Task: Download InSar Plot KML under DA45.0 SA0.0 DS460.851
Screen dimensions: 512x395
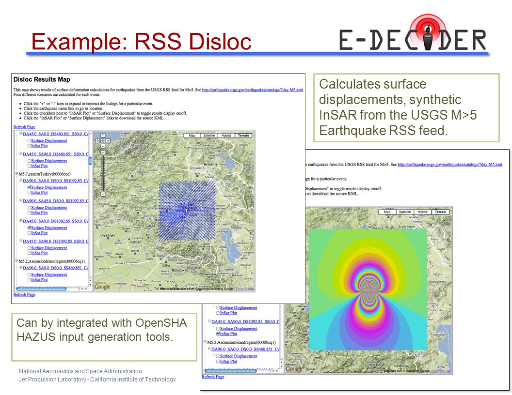Action: point(39,146)
